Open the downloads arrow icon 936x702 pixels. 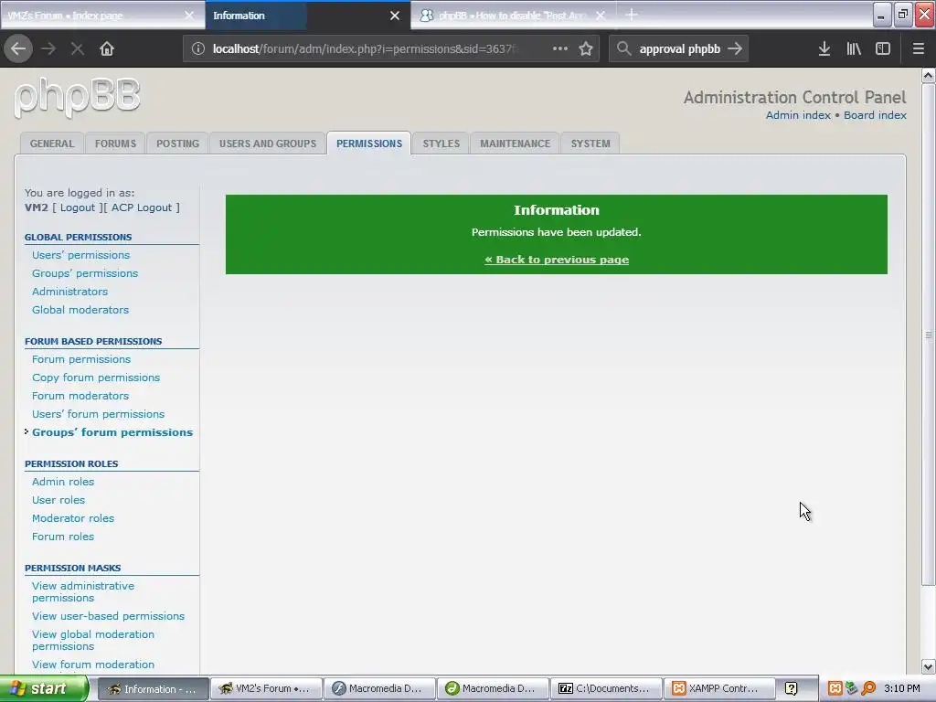click(x=824, y=49)
